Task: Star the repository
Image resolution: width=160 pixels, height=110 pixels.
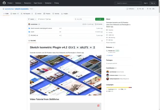Action: point(151,9)
